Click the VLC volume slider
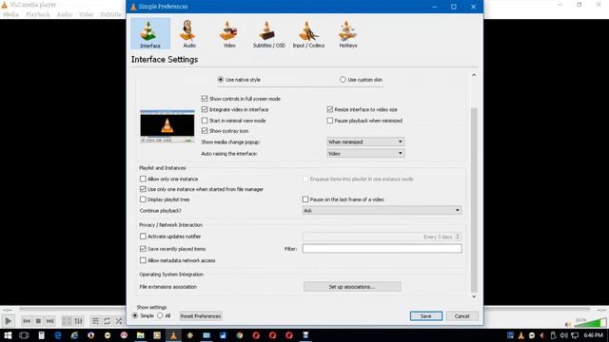This screenshot has width=609, height=342. [590, 323]
